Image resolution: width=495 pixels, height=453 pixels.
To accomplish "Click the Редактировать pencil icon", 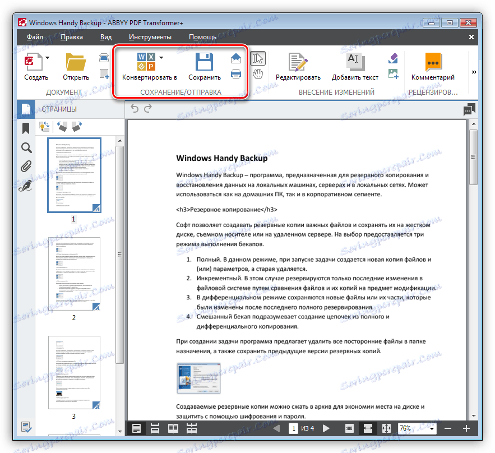I will [x=298, y=62].
